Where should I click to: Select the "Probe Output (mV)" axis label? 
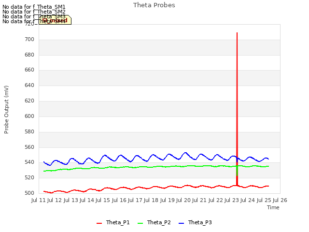point(6,110)
